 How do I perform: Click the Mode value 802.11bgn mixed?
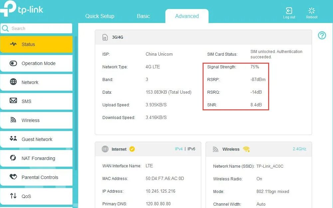273,191
